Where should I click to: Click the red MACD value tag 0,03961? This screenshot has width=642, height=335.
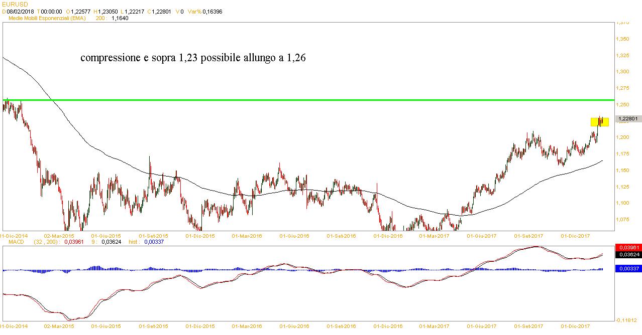[x=628, y=248]
